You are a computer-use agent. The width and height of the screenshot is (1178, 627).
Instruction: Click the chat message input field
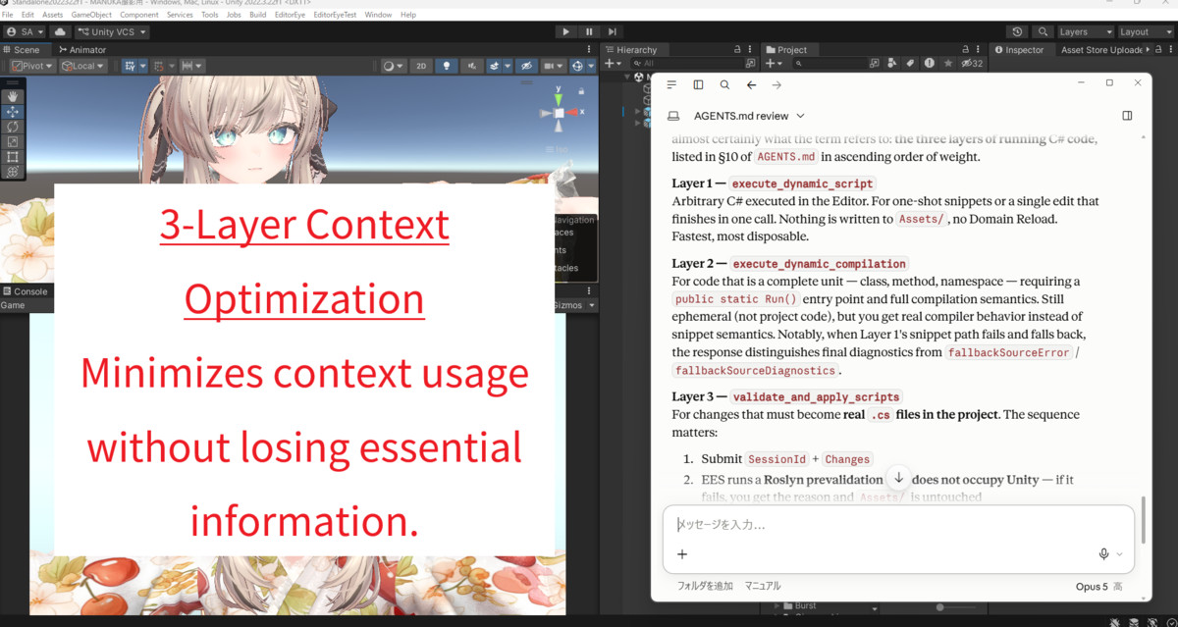pyautogui.click(x=898, y=525)
